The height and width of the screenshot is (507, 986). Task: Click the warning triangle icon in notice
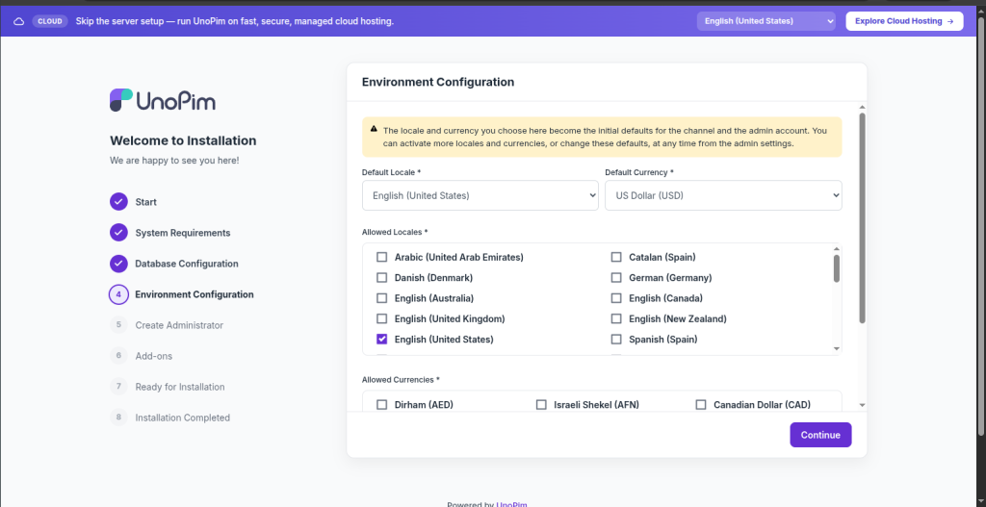coord(375,129)
